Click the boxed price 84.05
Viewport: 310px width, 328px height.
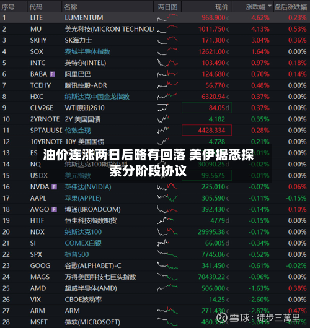[206, 108]
